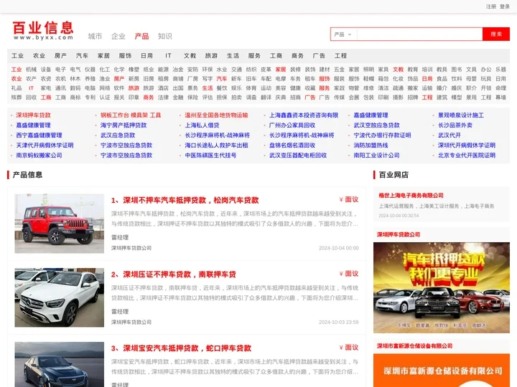Open the 南阳工业设计公司 link
This screenshot has width=517, height=387.
pyautogui.click(x=376, y=156)
